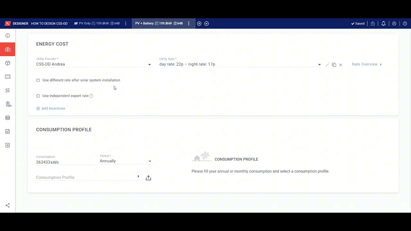Upload consumption profile file icon
Viewport: 411px width, 231px height.
[148, 178]
